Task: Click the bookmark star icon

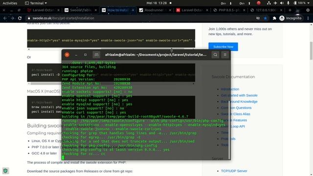Action: 265,18
